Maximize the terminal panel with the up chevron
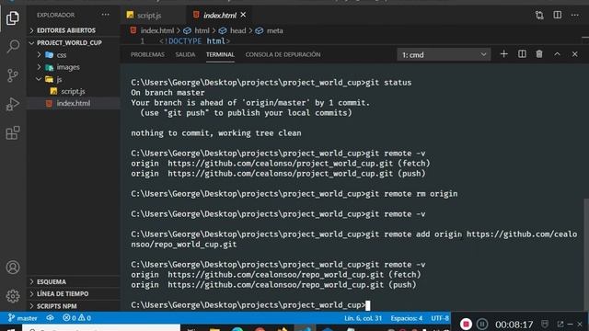Viewport: 589px width, 331px height. point(557,54)
